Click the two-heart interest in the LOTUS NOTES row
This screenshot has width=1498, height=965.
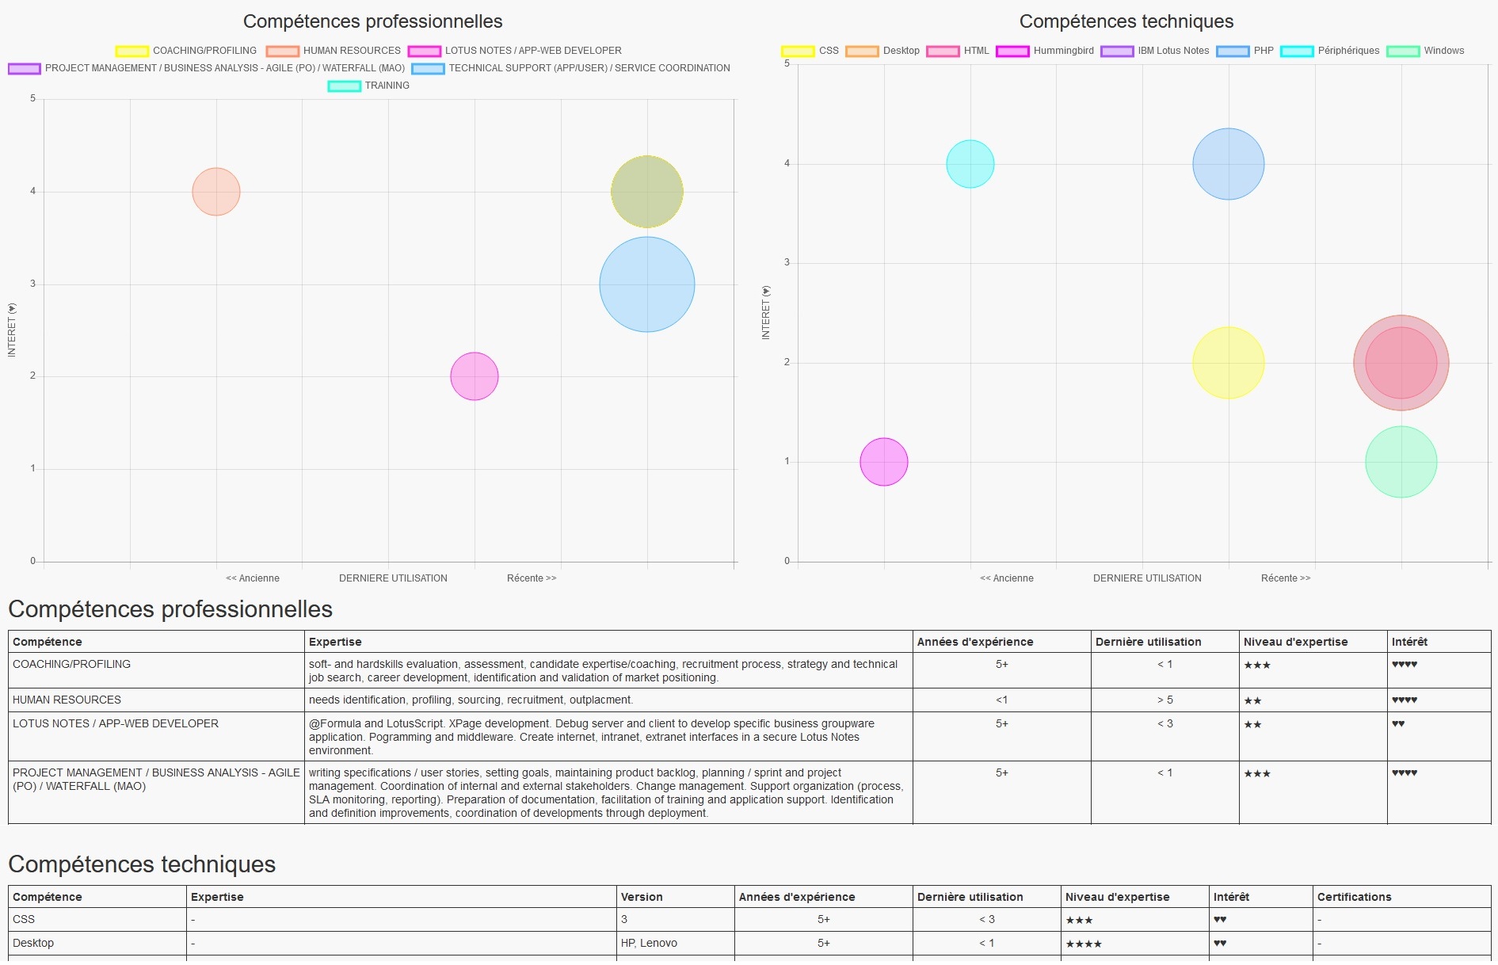click(1398, 724)
